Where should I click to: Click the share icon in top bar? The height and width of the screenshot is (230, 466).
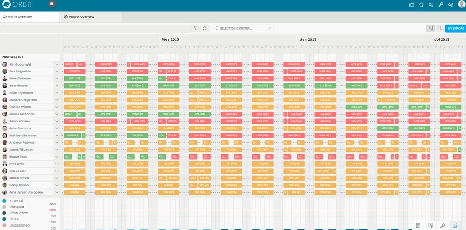[412, 4]
